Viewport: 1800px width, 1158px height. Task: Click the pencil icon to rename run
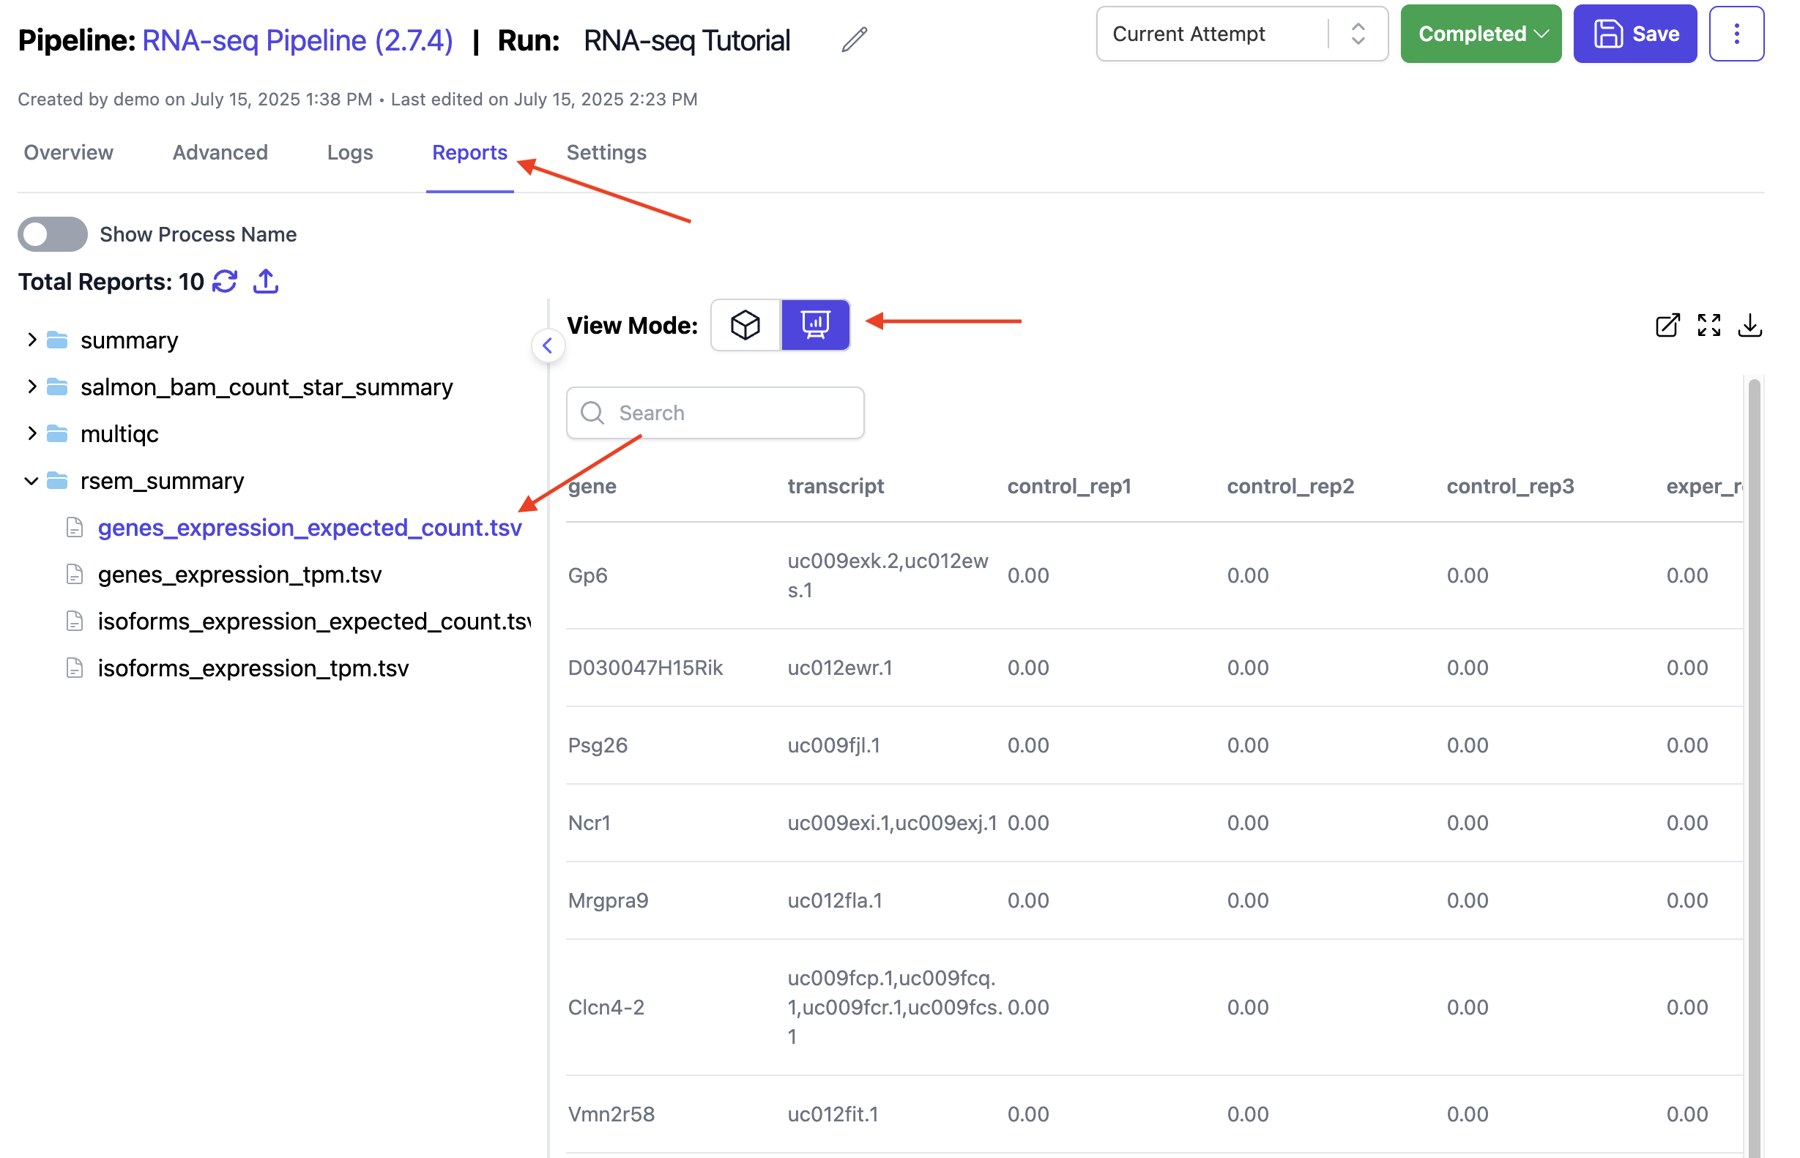click(854, 39)
